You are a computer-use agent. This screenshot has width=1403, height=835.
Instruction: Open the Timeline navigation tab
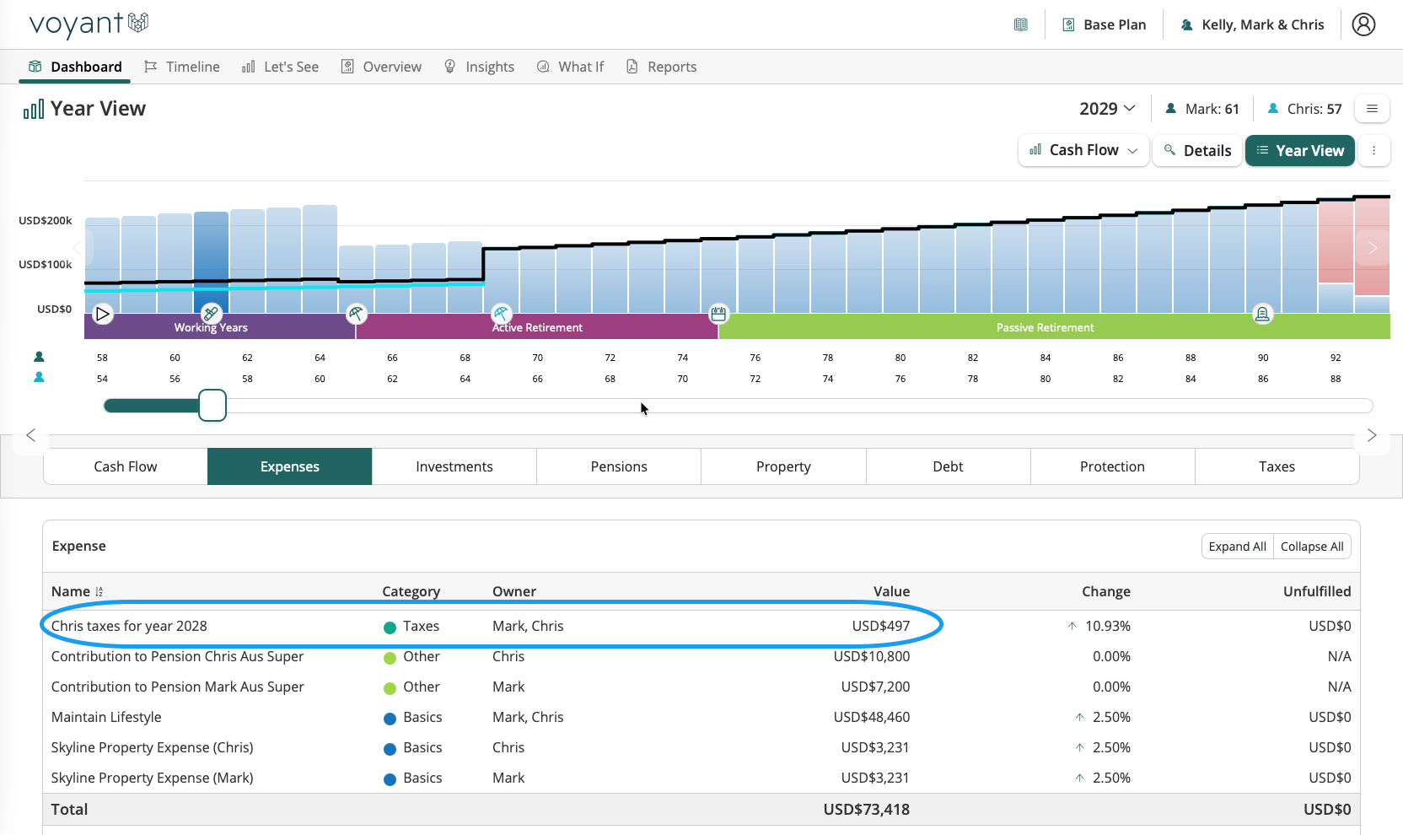[x=182, y=67]
